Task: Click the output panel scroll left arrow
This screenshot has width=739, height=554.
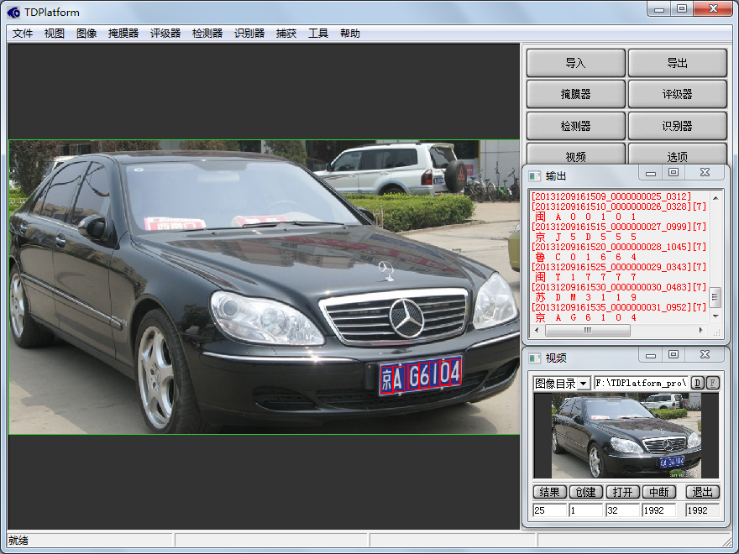Action: point(537,330)
